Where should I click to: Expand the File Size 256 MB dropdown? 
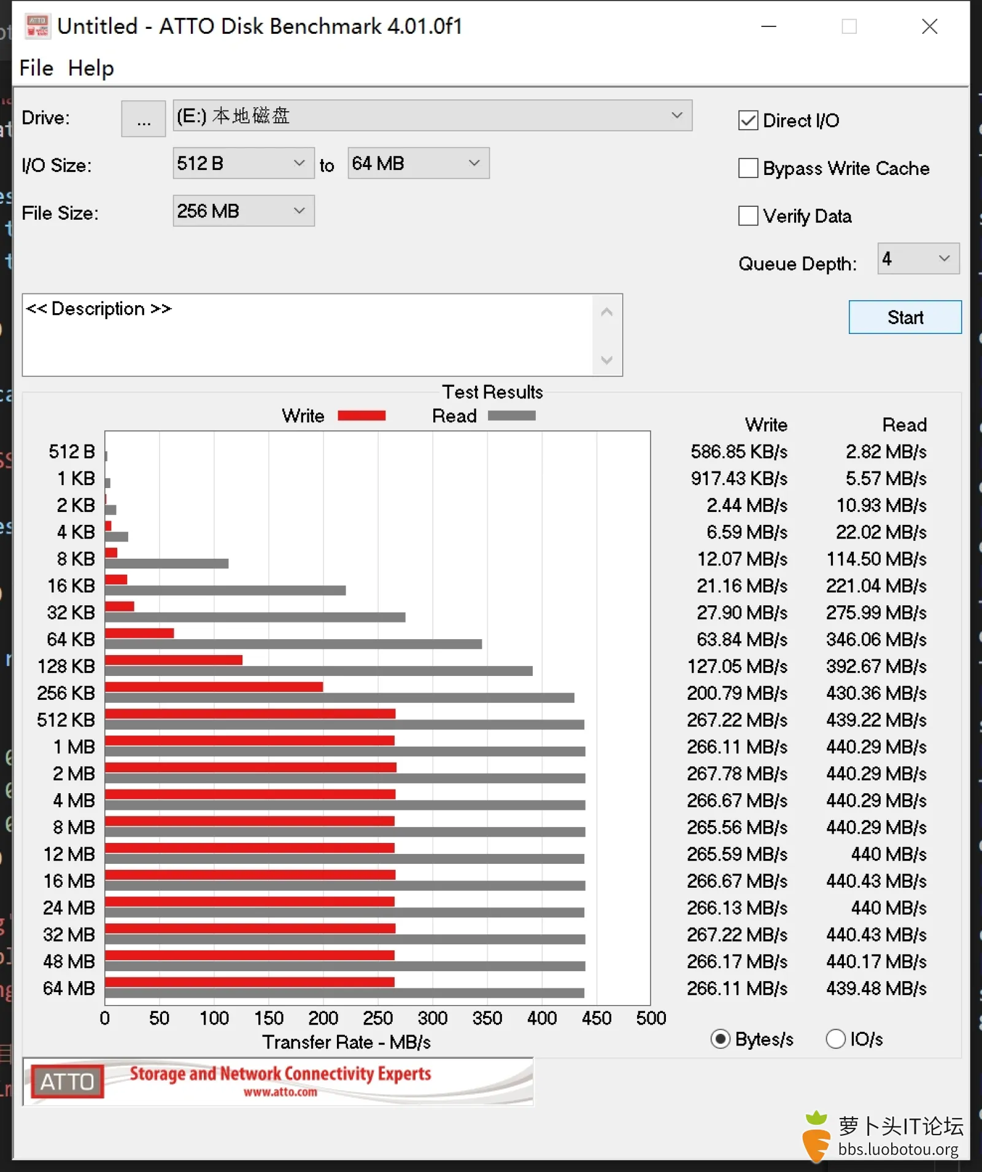[243, 211]
